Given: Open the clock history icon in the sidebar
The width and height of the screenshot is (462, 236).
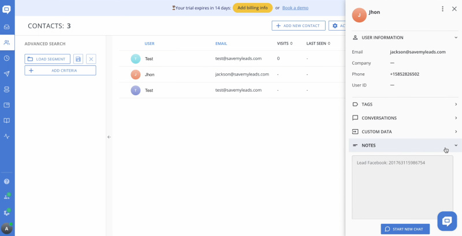Looking at the screenshot, I should click(x=6, y=58).
